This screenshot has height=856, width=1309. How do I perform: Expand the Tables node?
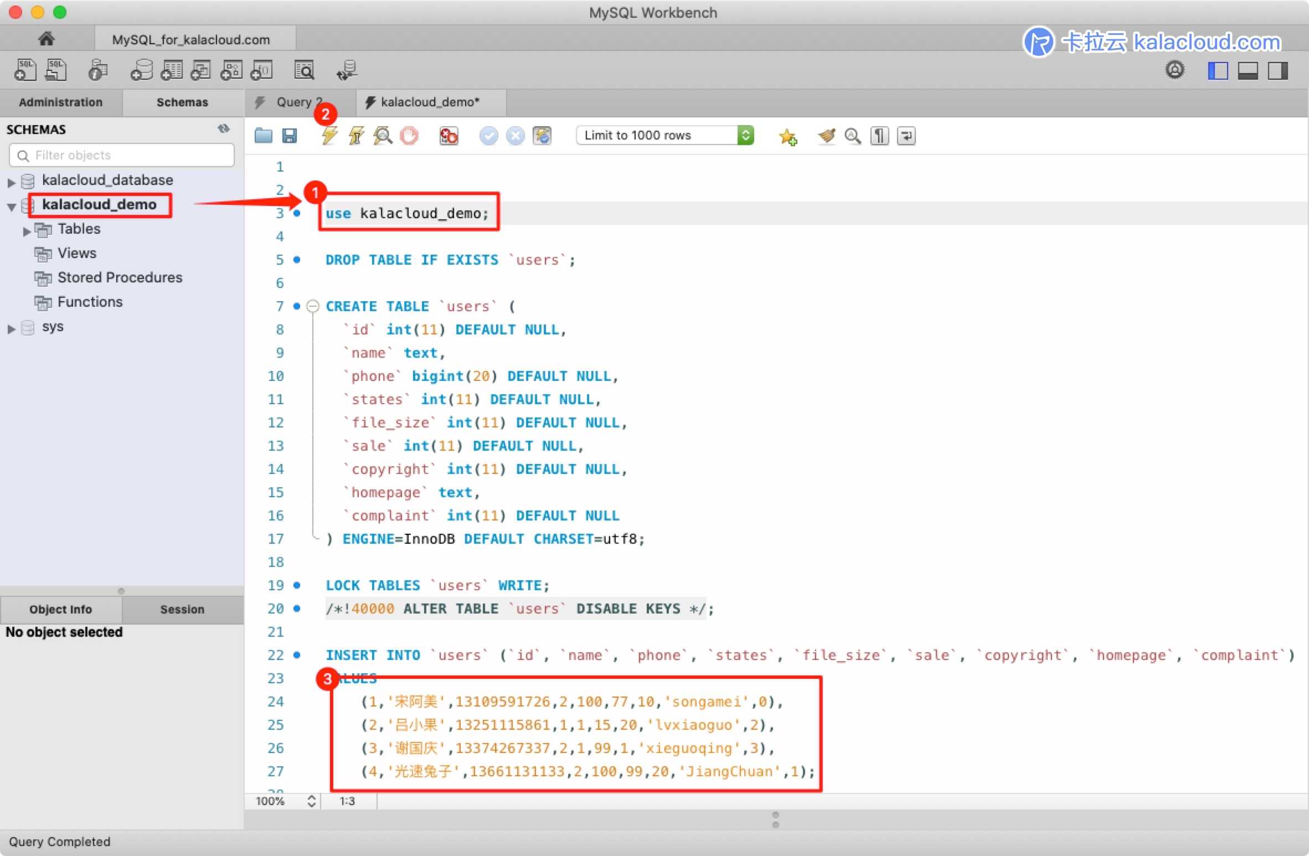[x=26, y=231]
